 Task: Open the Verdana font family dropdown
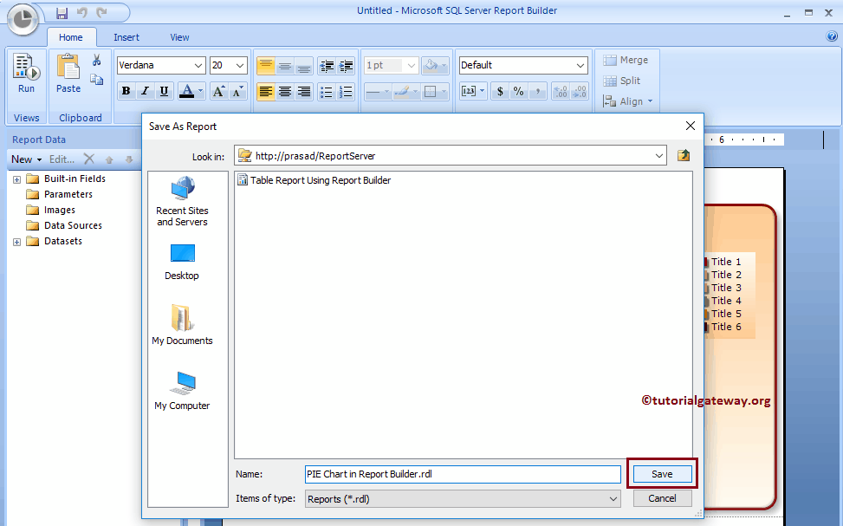(198, 66)
